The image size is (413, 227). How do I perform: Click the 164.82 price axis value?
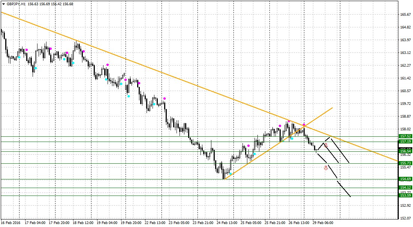coord(406,27)
